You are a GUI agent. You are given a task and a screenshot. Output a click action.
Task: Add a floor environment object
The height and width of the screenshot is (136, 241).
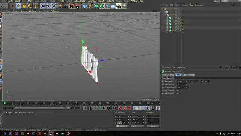pos(113,6)
